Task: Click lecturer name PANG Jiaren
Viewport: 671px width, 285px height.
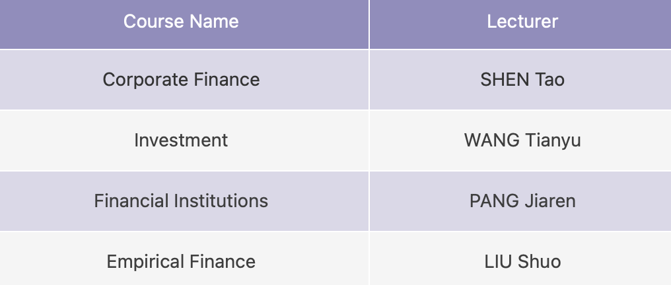Action: tap(522, 201)
